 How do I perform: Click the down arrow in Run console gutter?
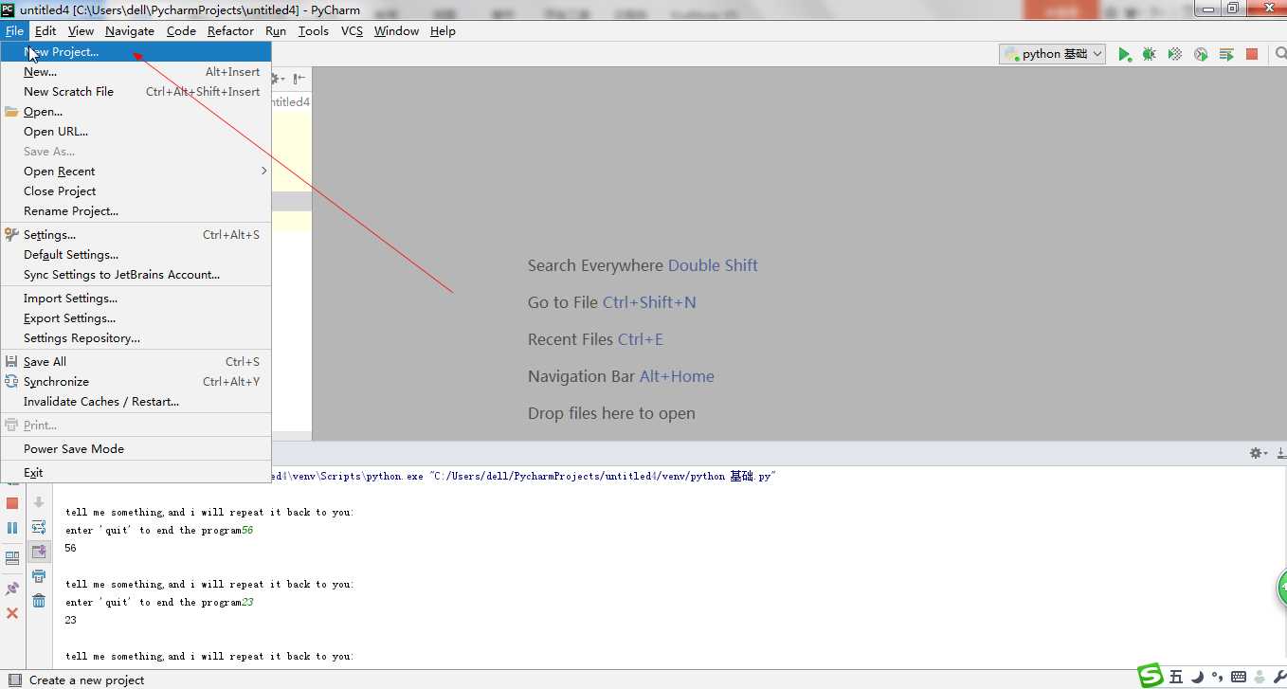point(39,502)
